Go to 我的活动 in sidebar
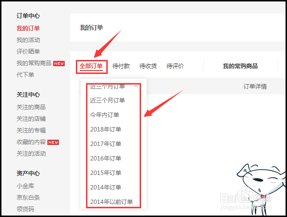The width and height of the screenshot is (287, 217). tap(28, 40)
